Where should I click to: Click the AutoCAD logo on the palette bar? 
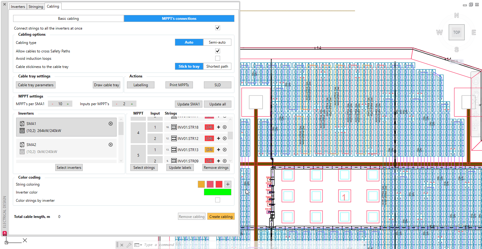5,233
